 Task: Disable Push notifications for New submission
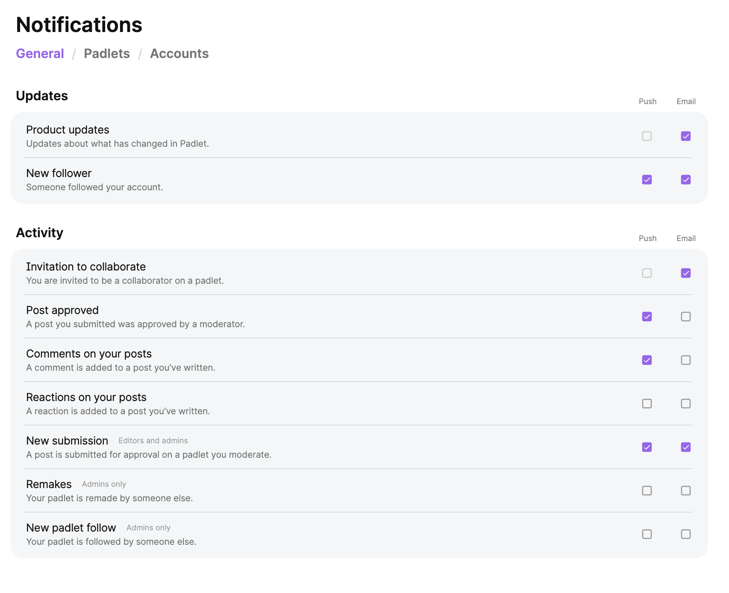coord(647,447)
